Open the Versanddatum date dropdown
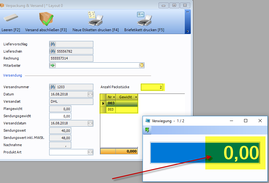This screenshot has width=269, height=183. pyautogui.click(x=90, y=123)
